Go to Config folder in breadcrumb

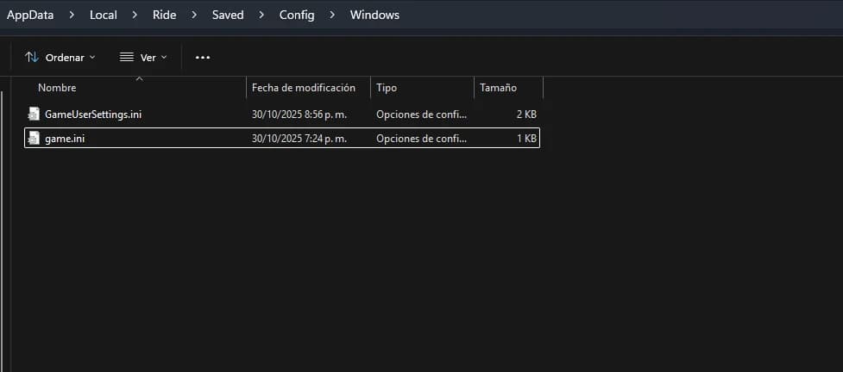click(297, 15)
